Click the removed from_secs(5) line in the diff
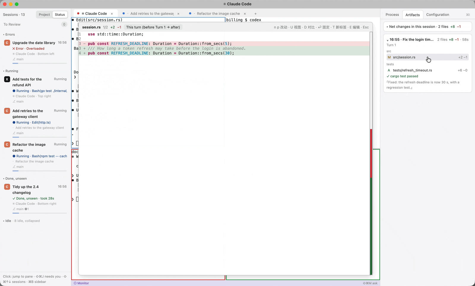 tap(224, 44)
